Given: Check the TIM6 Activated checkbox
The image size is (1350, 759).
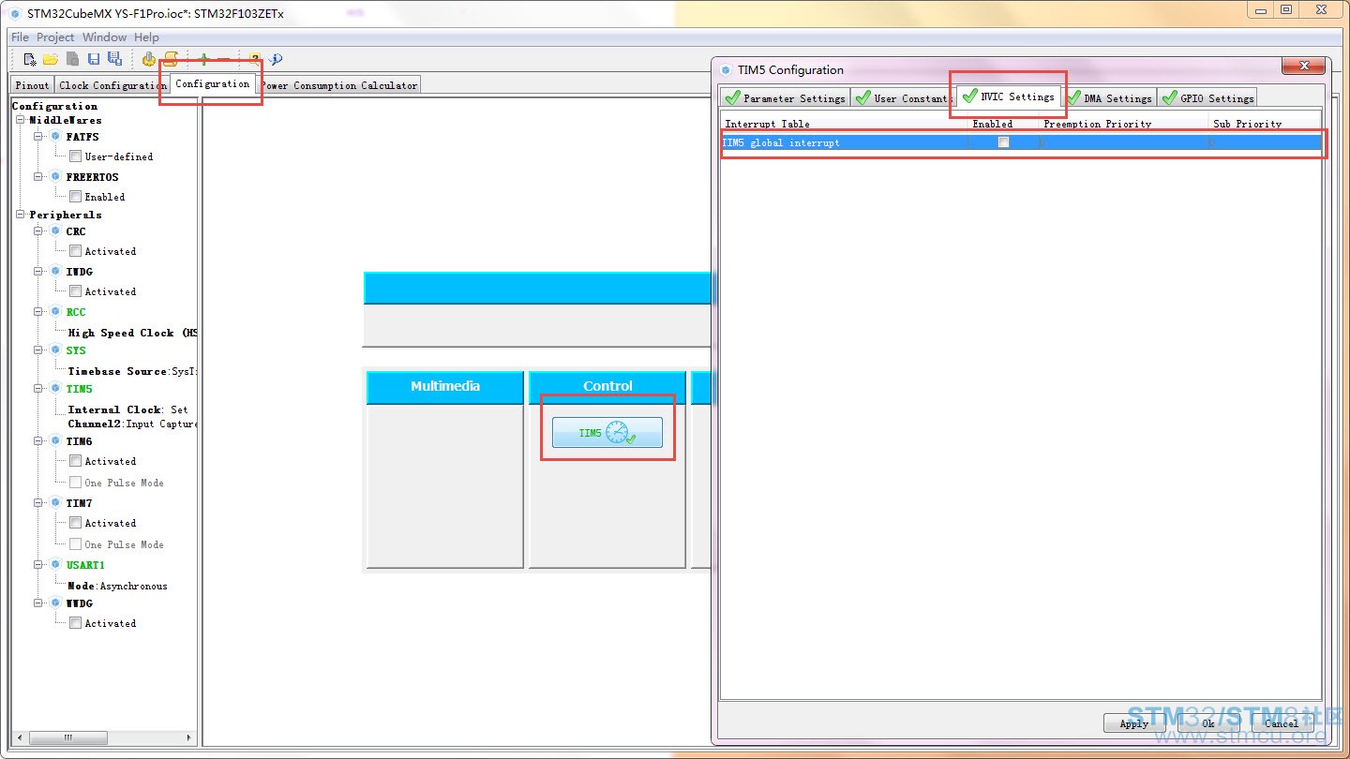Looking at the screenshot, I should (x=75, y=461).
